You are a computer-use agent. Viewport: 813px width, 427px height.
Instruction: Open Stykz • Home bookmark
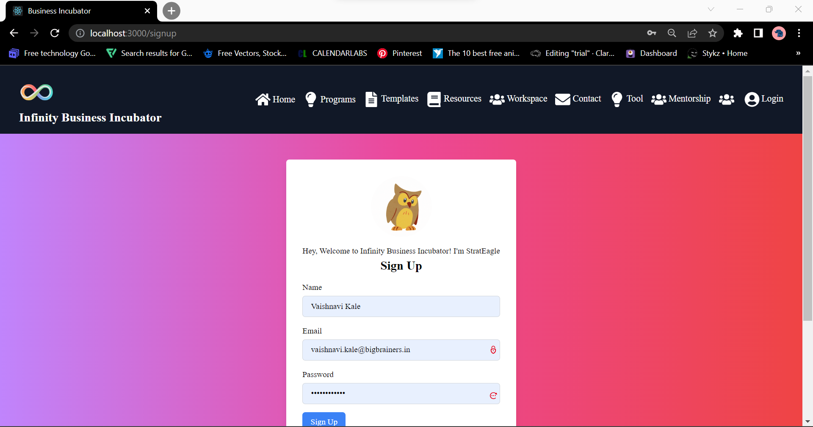[x=718, y=53]
